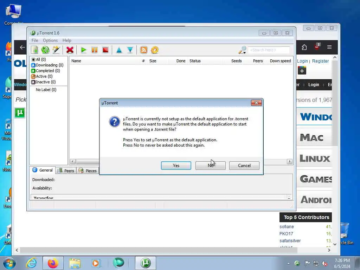360x270 pixels.
Task: Open the RSS Downloader icon
Action: coord(143,50)
